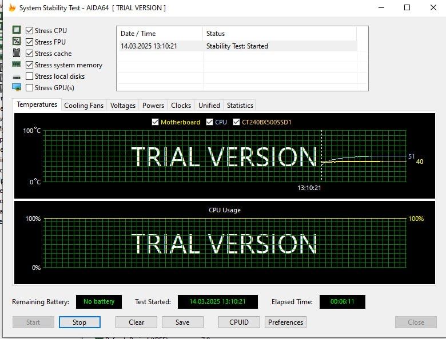Stop the stability test

pos(79,322)
